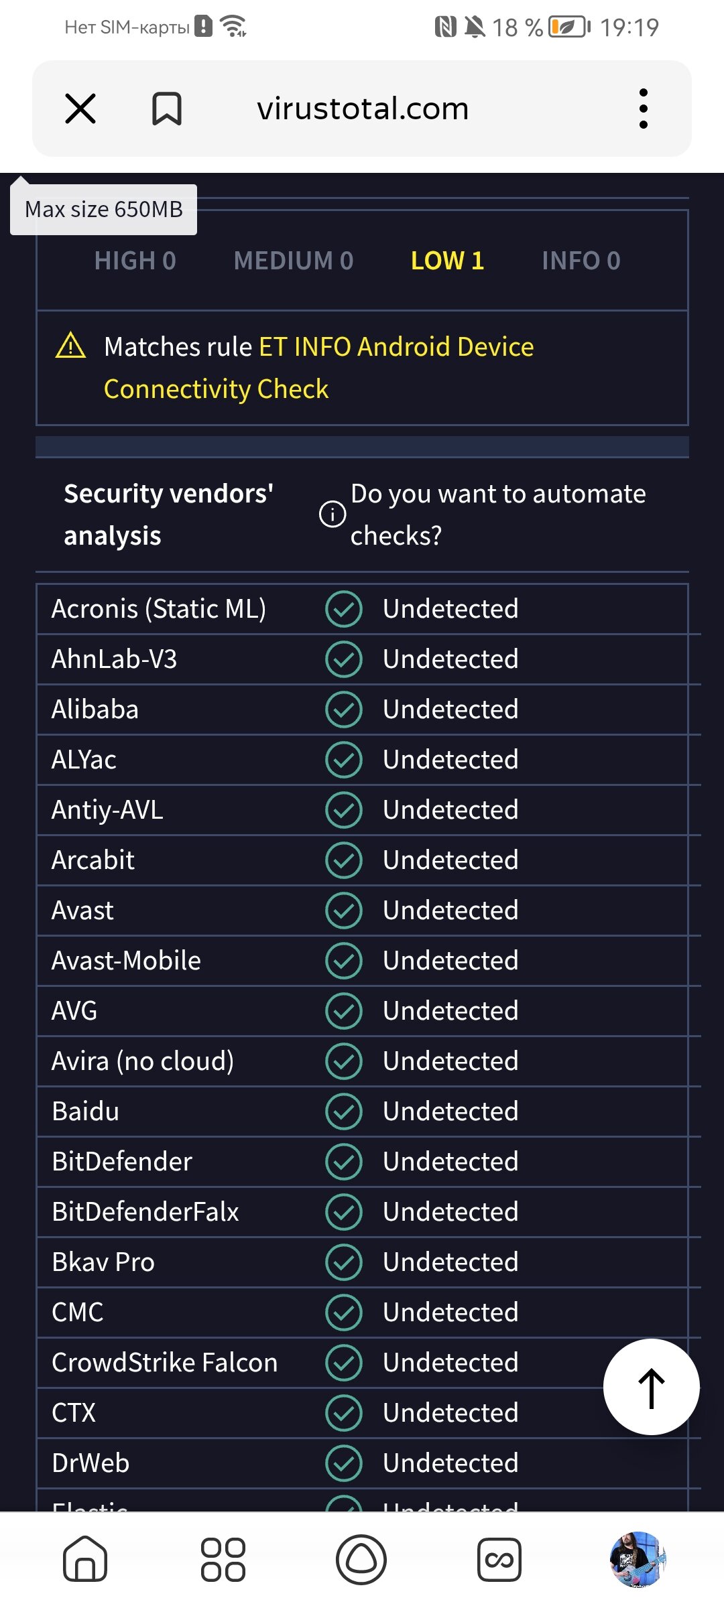Open ET INFO Android Device Connectivity Check rule

pos(319,367)
